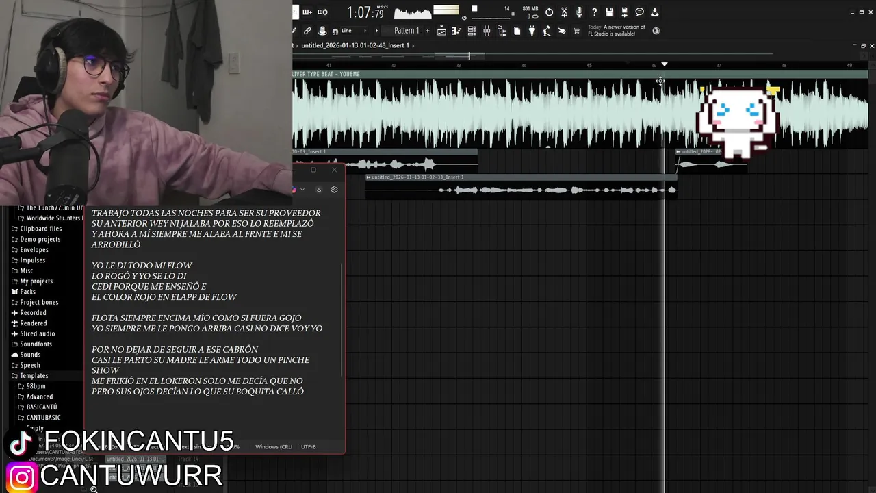Image resolution: width=876 pixels, height=493 pixels.
Task: Expand the Recorded folder
Action: coord(29,312)
